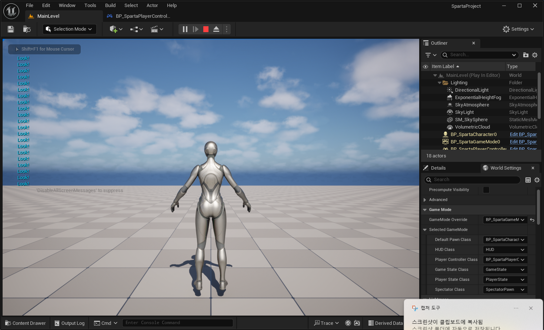Click the Enter Console Command field
This screenshot has width=544, height=330.
[x=177, y=323]
